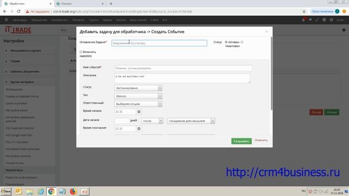Select 'Неактивен' status radio button
The width and height of the screenshot is (349, 196).
242,42
